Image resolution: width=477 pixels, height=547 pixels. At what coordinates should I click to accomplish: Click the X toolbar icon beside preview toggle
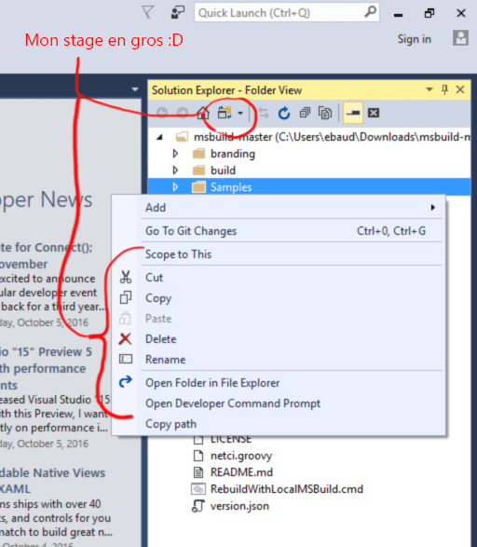click(374, 113)
